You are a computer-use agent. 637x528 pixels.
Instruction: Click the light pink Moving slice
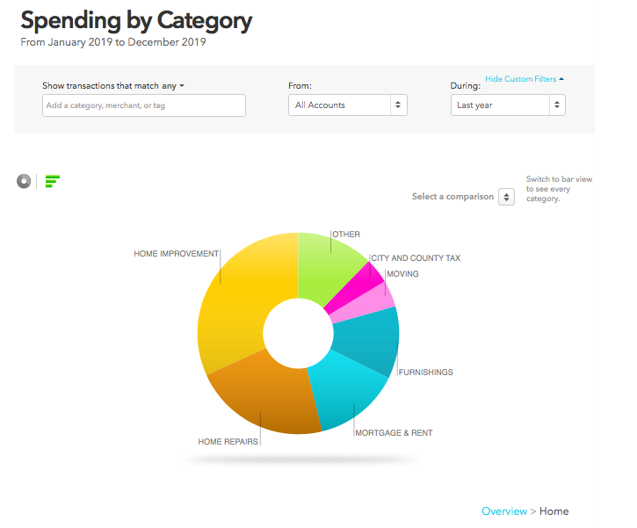coord(367,303)
